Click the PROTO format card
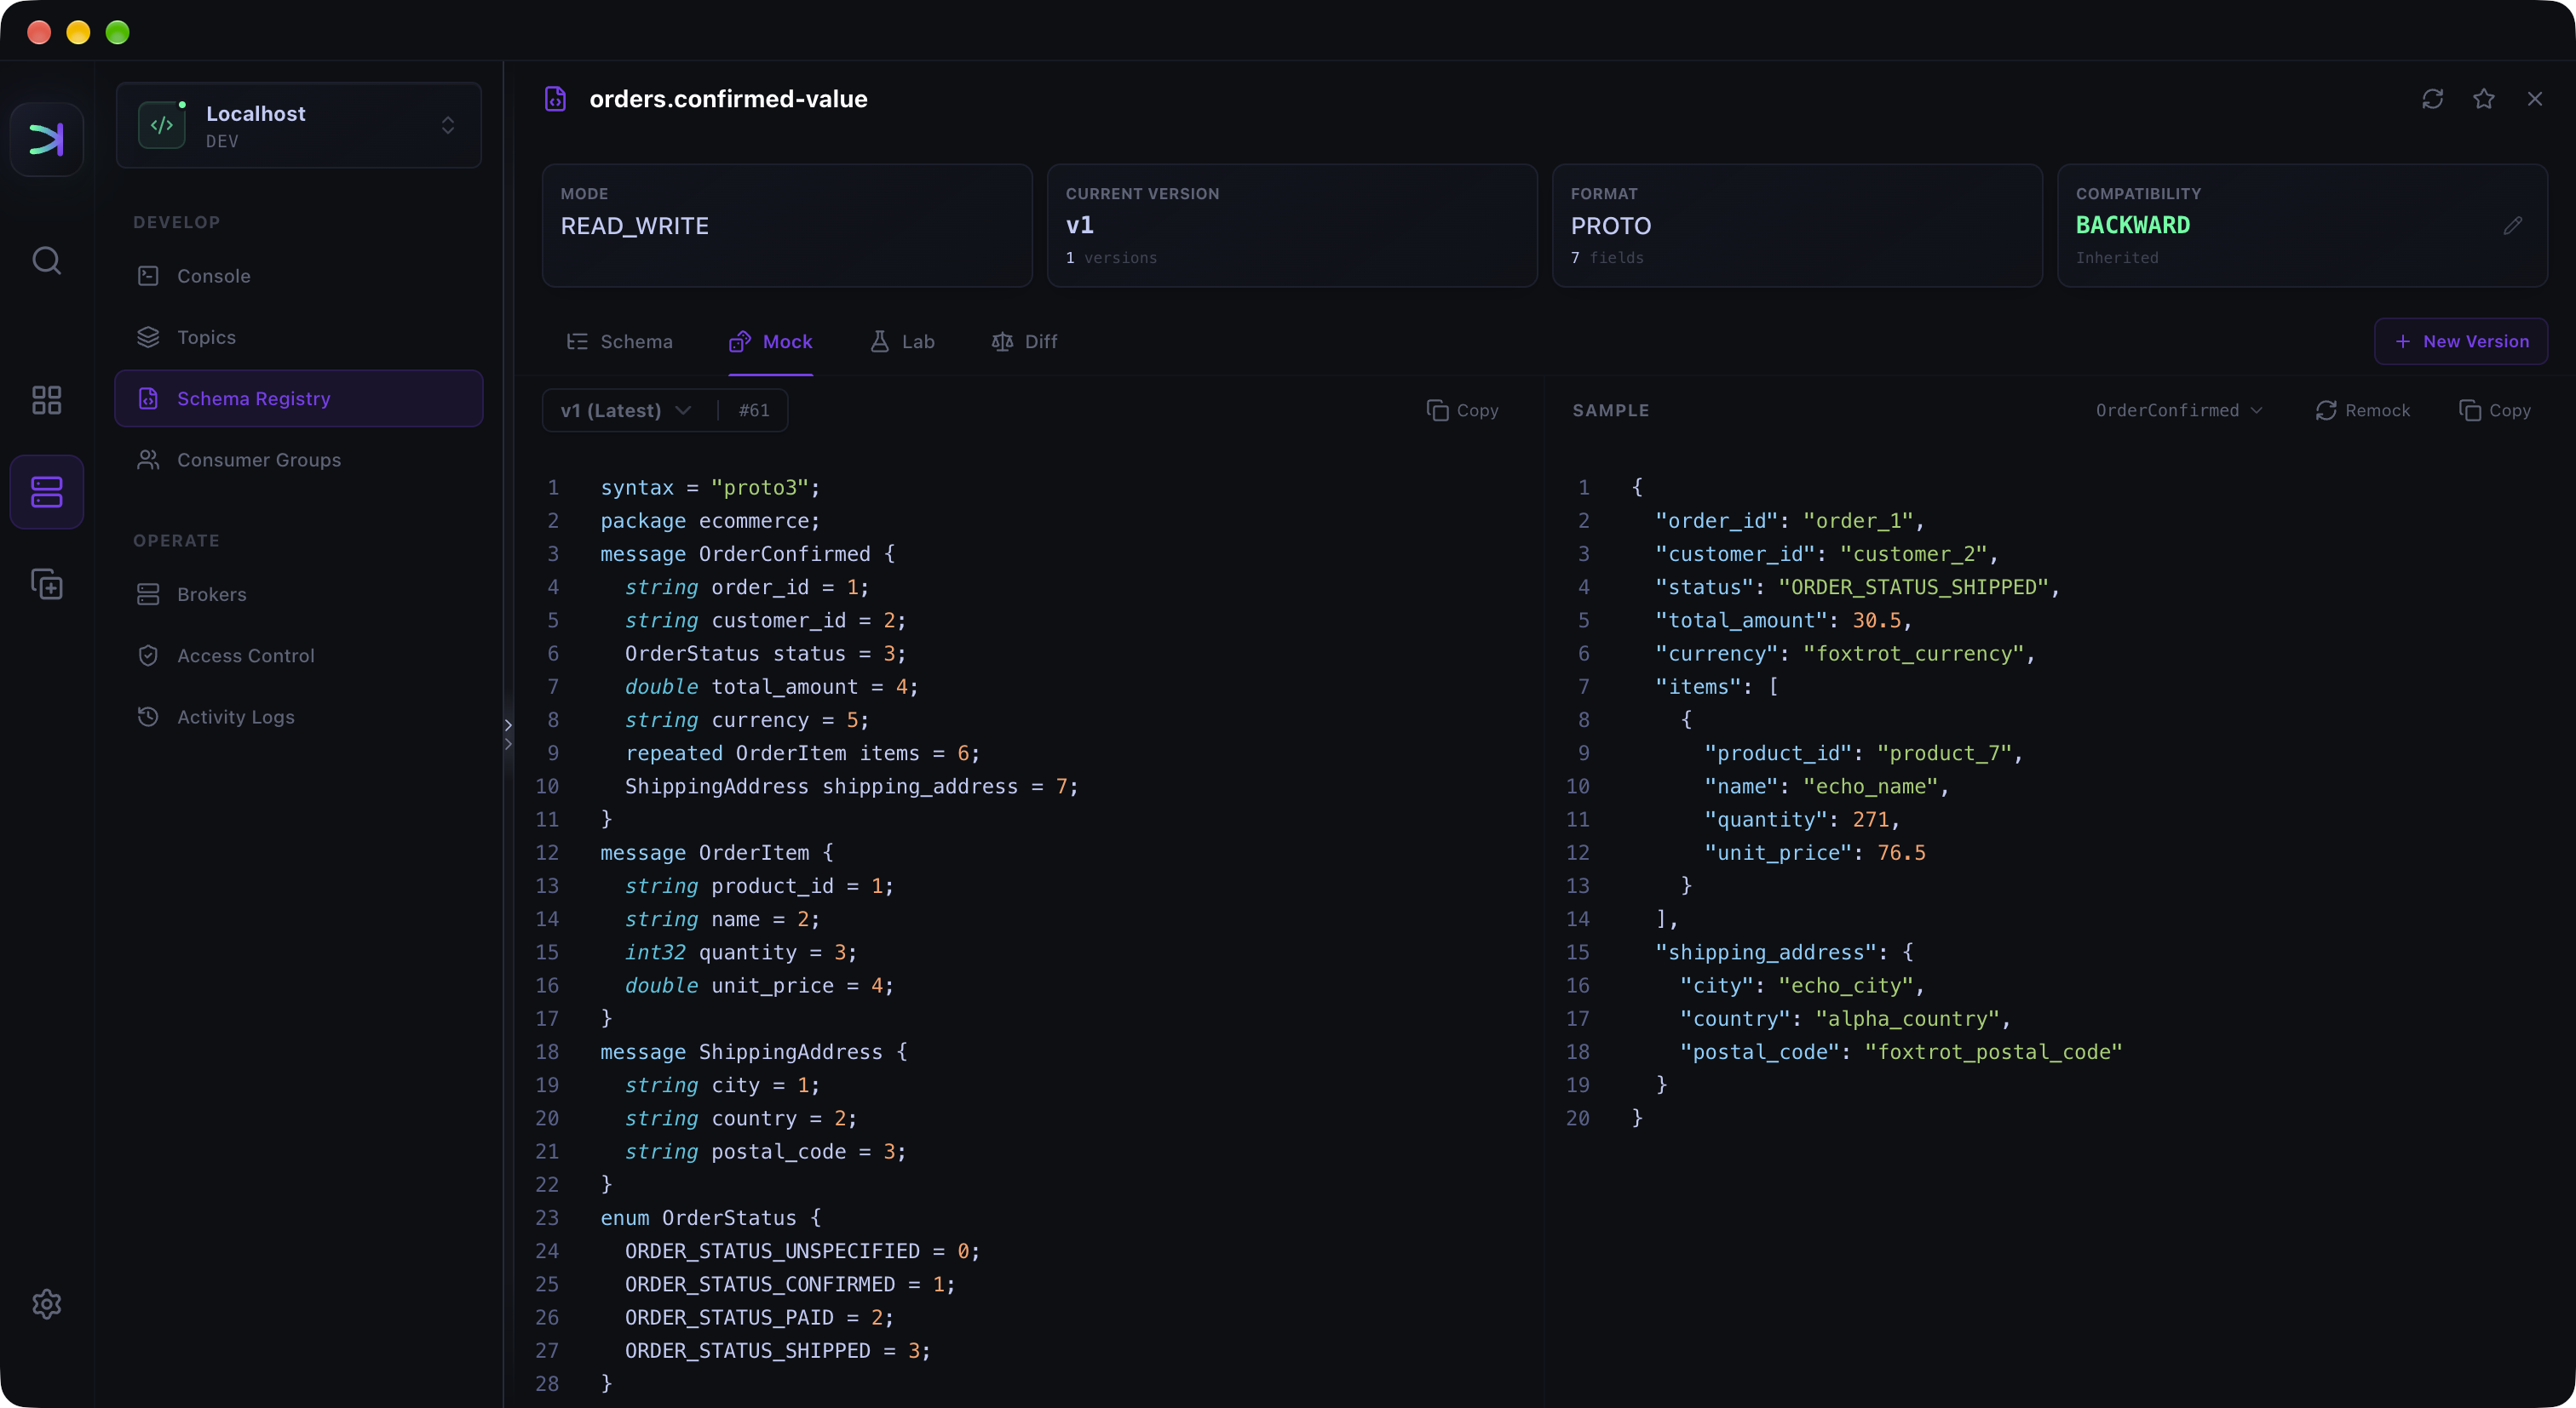2576x1408 pixels. point(1797,226)
